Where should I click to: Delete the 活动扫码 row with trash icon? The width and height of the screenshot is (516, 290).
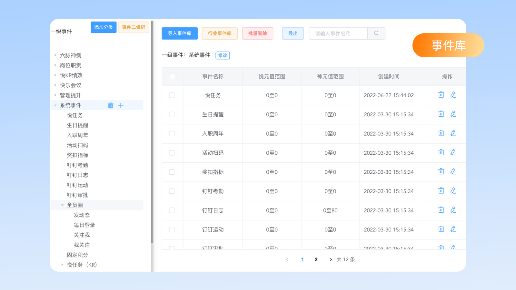441,152
